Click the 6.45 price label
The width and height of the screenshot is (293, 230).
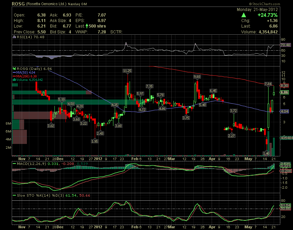point(213,91)
